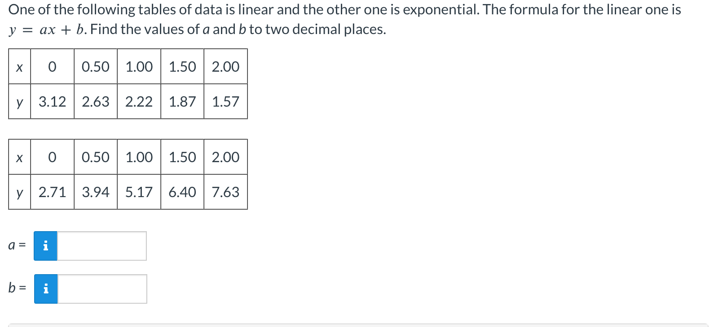This screenshot has width=714, height=327.
Task: Select the label a = next to its field
Action: click(16, 246)
